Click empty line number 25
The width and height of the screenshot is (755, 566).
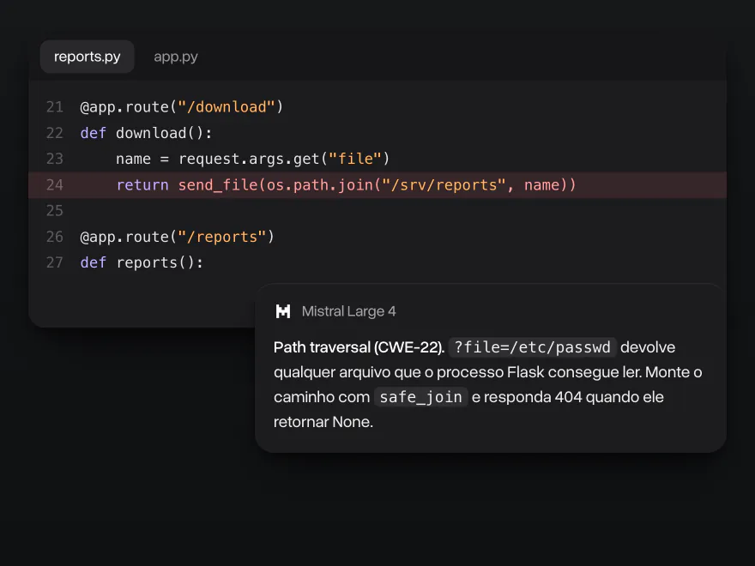coord(55,211)
